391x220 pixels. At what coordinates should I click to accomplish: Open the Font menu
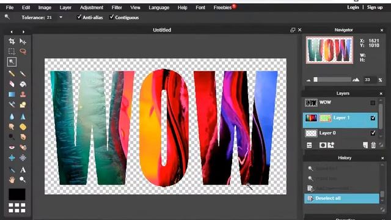point(200,7)
